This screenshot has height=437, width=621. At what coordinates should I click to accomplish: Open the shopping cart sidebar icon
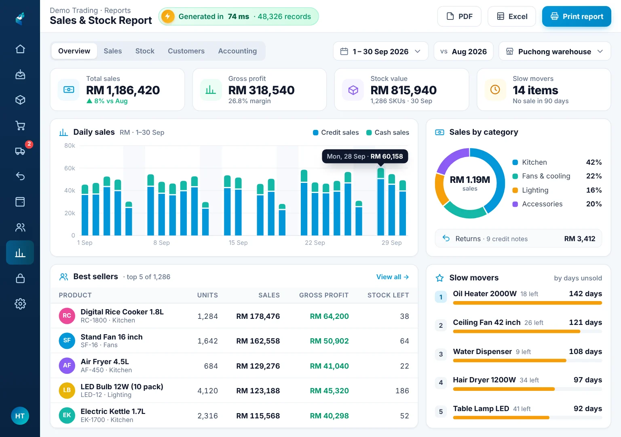click(x=20, y=125)
